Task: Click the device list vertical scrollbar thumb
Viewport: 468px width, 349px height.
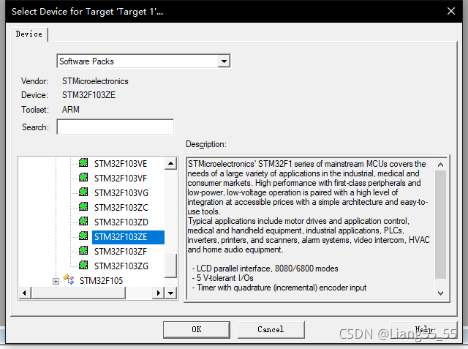Action: point(170,266)
